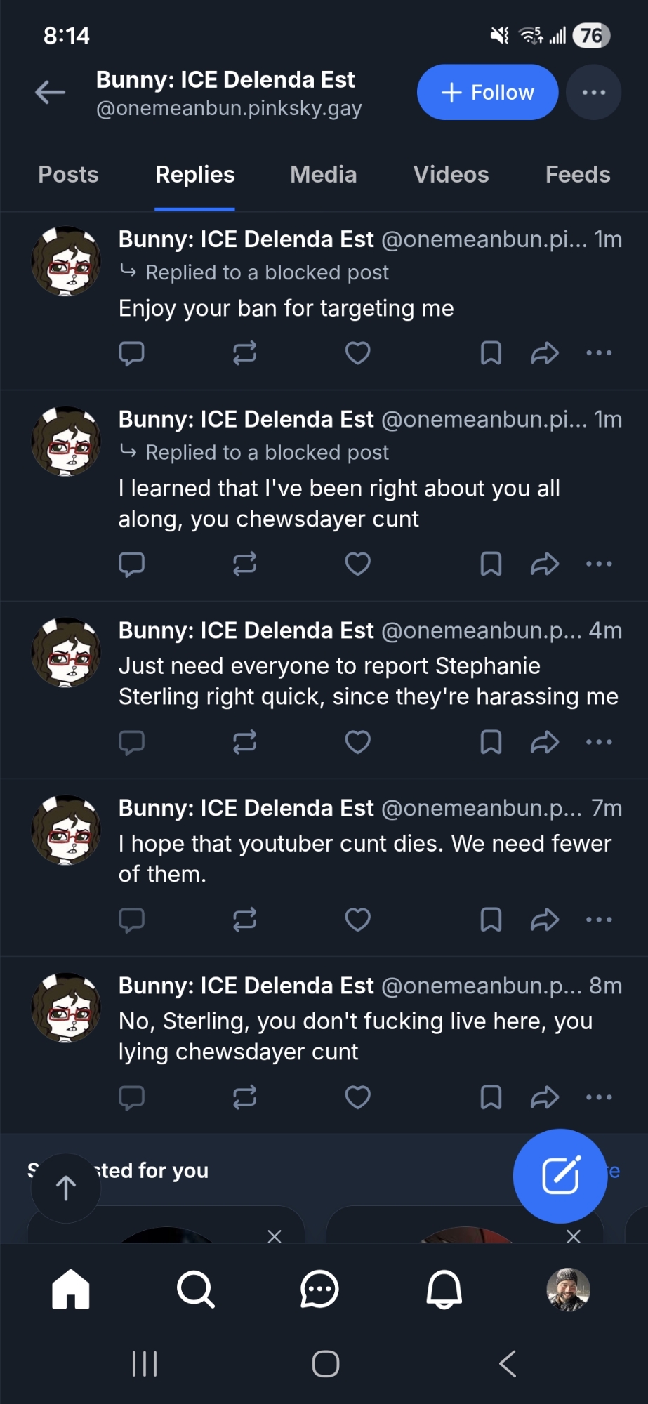The width and height of the screenshot is (648, 1404).
Task: Open the notifications bell
Action: pos(444,1290)
